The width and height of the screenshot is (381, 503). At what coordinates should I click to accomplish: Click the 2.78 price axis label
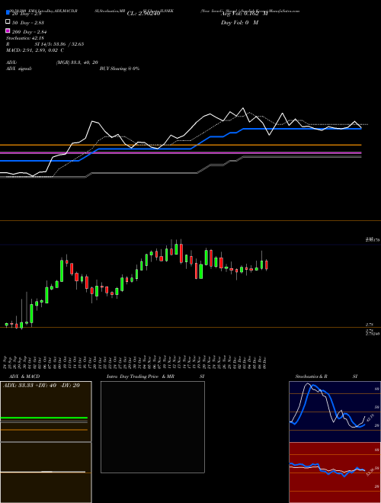[370, 325]
